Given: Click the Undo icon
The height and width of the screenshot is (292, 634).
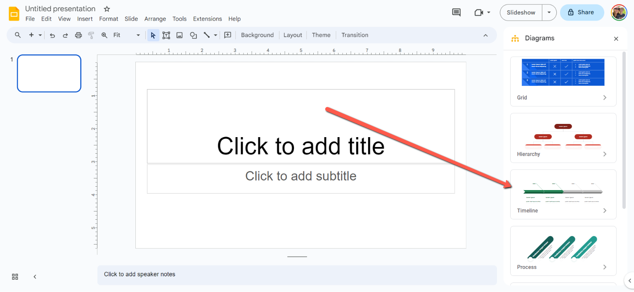Looking at the screenshot, I should [52, 35].
